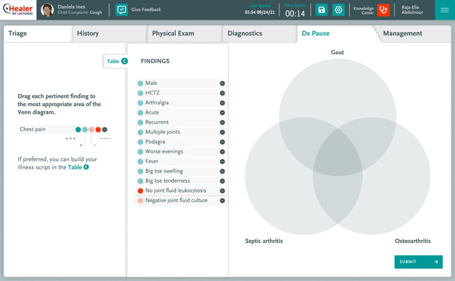This screenshot has width=455, height=281.
Task: Click the Give Feedback chat icon
Action: pyautogui.click(x=121, y=10)
